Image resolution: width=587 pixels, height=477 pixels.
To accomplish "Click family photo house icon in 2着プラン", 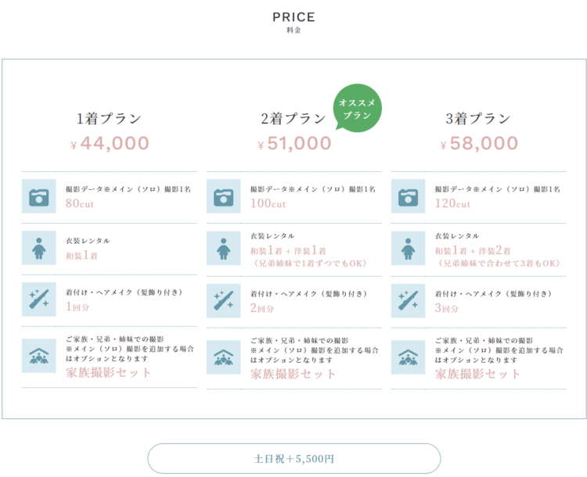I will coord(224,357).
